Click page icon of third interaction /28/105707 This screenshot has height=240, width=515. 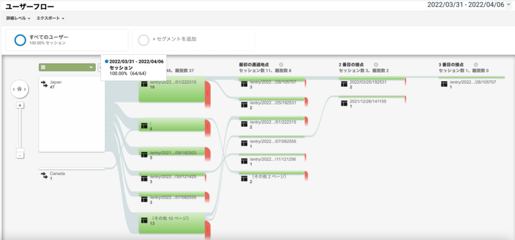coord(444,84)
